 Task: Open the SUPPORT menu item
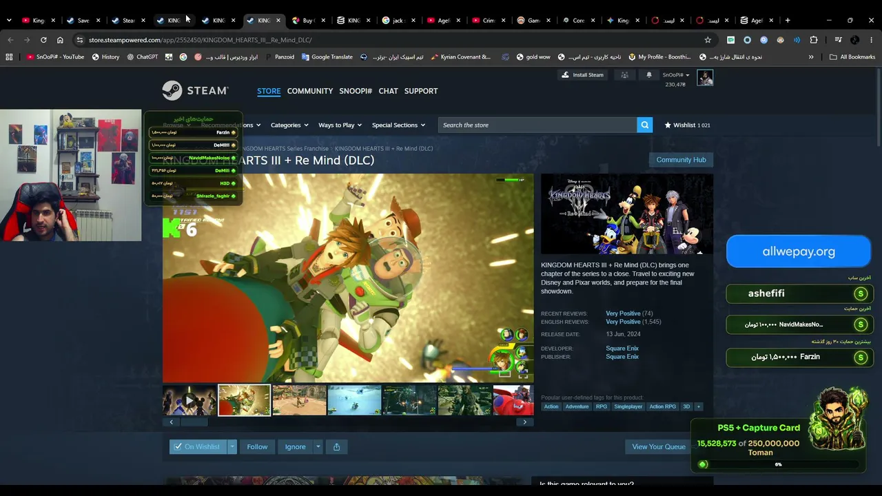click(421, 91)
